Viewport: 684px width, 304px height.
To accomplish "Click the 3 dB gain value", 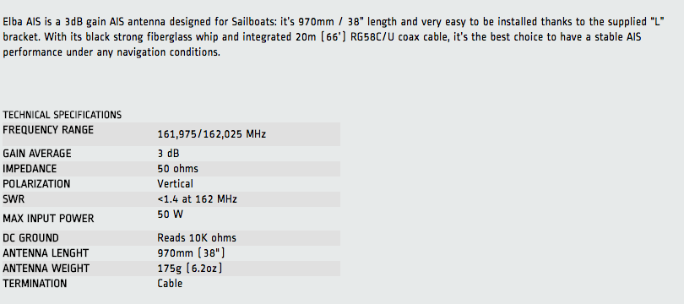I will [x=168, y=154].
